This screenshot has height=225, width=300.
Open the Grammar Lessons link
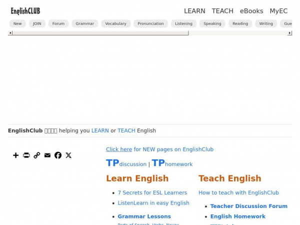(144, 216)
